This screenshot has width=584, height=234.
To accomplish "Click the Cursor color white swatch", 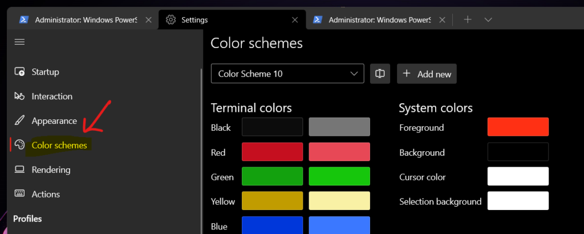I will point(518,176).
